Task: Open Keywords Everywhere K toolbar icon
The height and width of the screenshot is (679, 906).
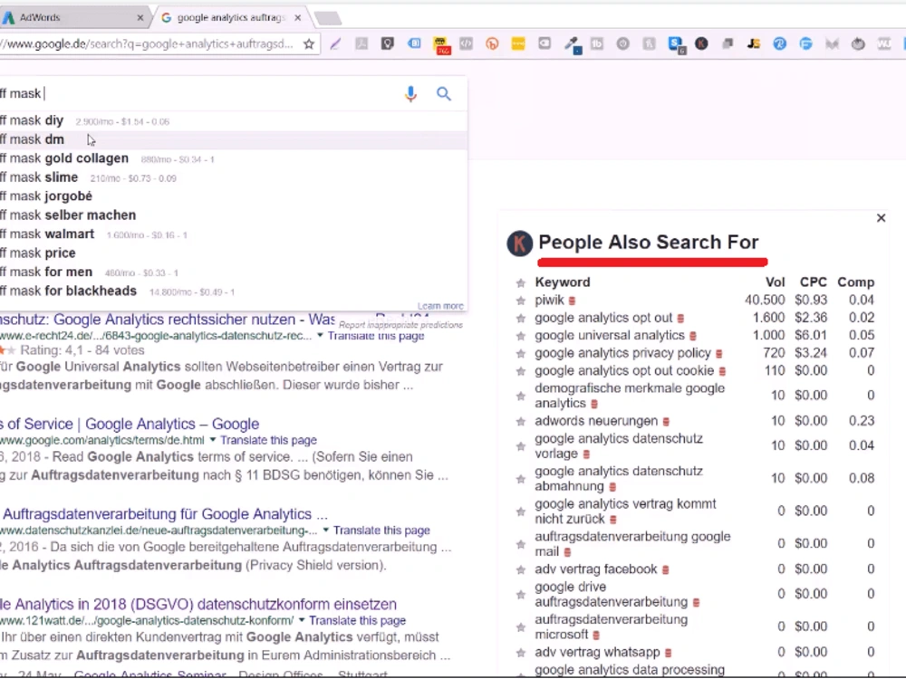Action: 701,43
